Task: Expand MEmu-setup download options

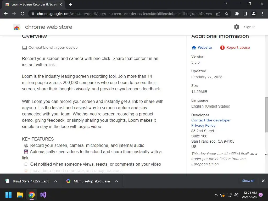Action: pos(117,181)
